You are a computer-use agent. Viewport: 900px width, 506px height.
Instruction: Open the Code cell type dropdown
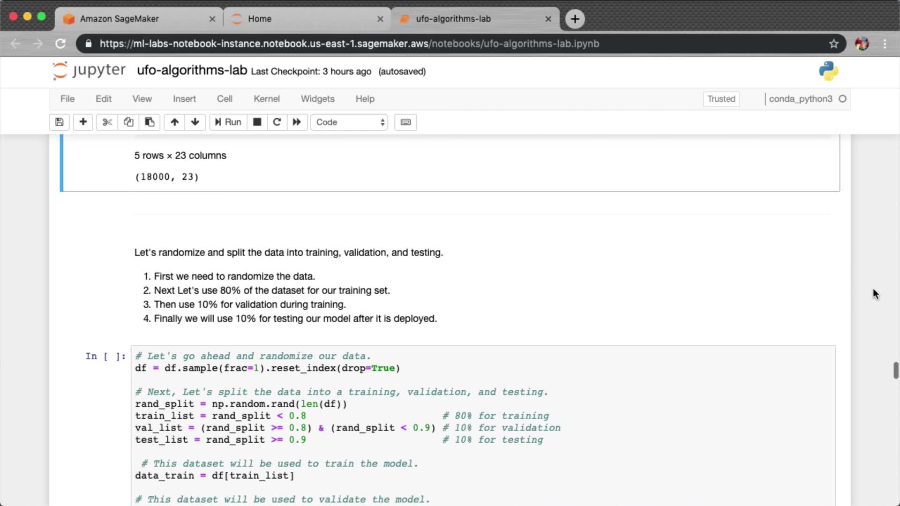coord(349,122)
